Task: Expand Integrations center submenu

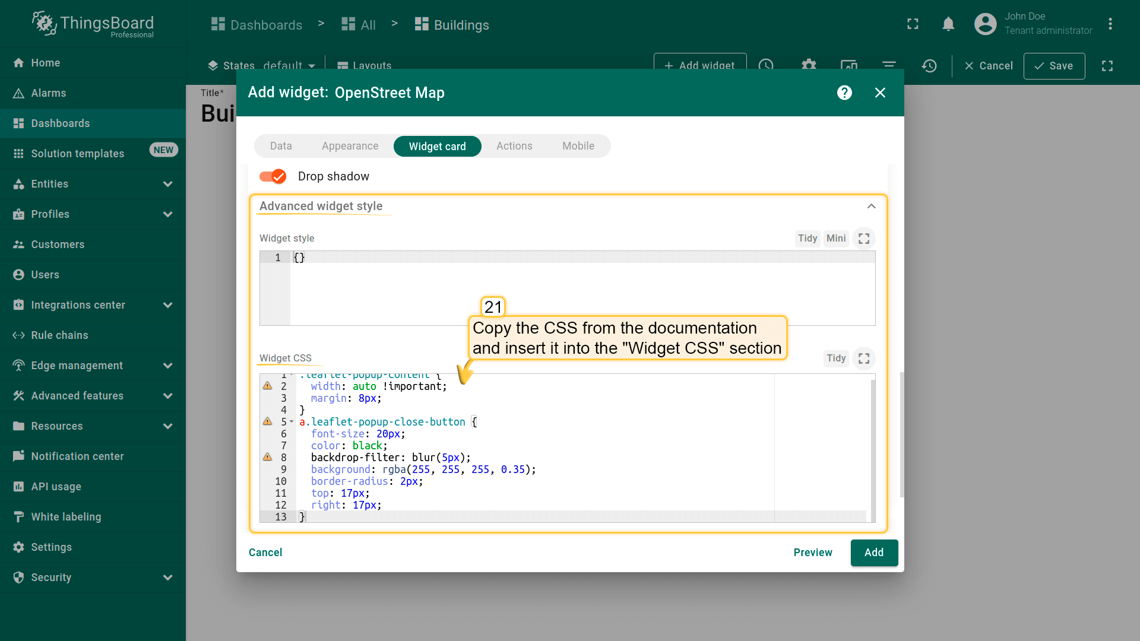Action: click(167, 305)
